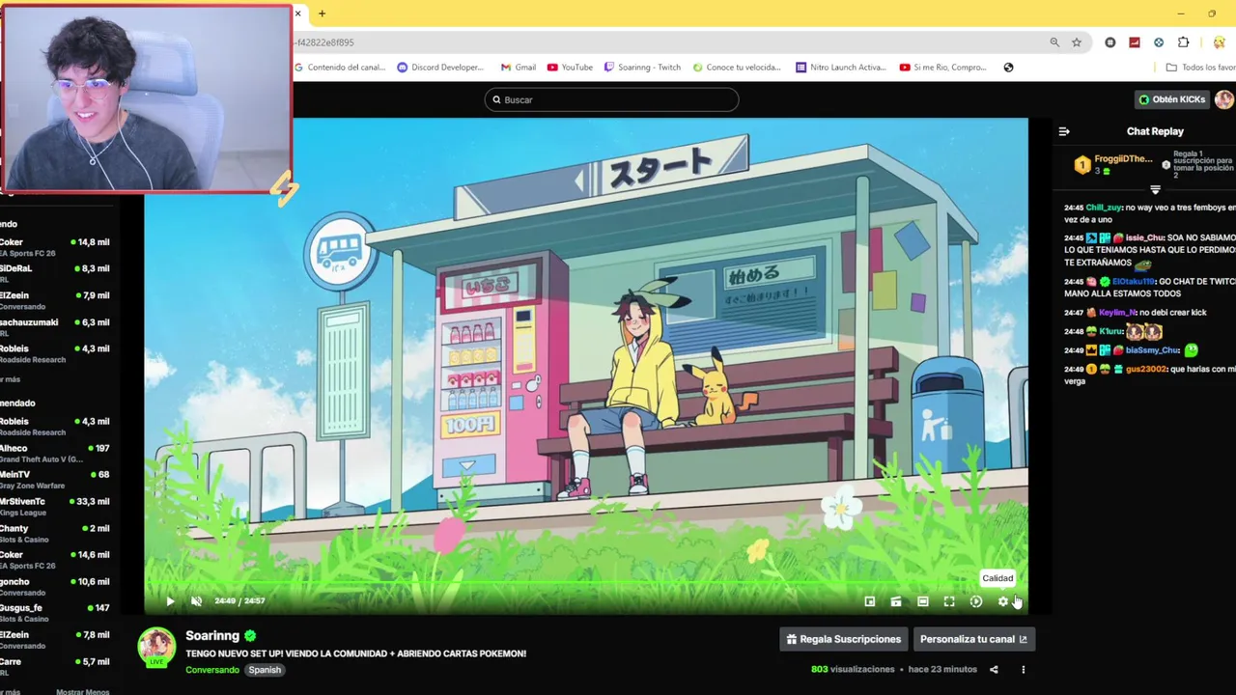Open Conoce tu velocida... bookmark
Viewport: 1236px width, 695px height.
click(736, 68)
